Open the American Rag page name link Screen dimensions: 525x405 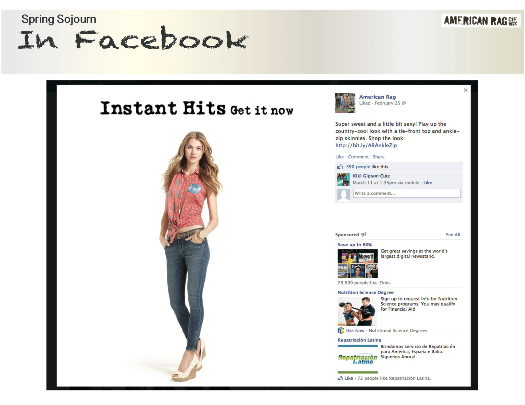[377, 97]
